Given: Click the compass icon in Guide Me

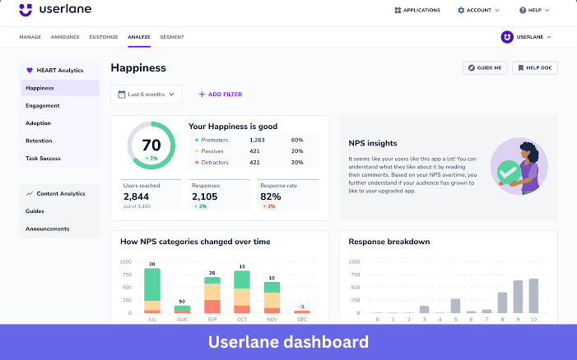Looking at the screenshot, I should 471,68.
